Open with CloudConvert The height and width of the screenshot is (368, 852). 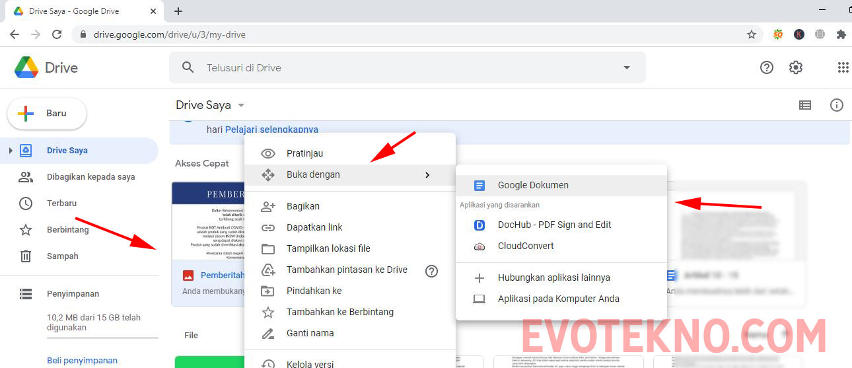[x=561, y=246]
